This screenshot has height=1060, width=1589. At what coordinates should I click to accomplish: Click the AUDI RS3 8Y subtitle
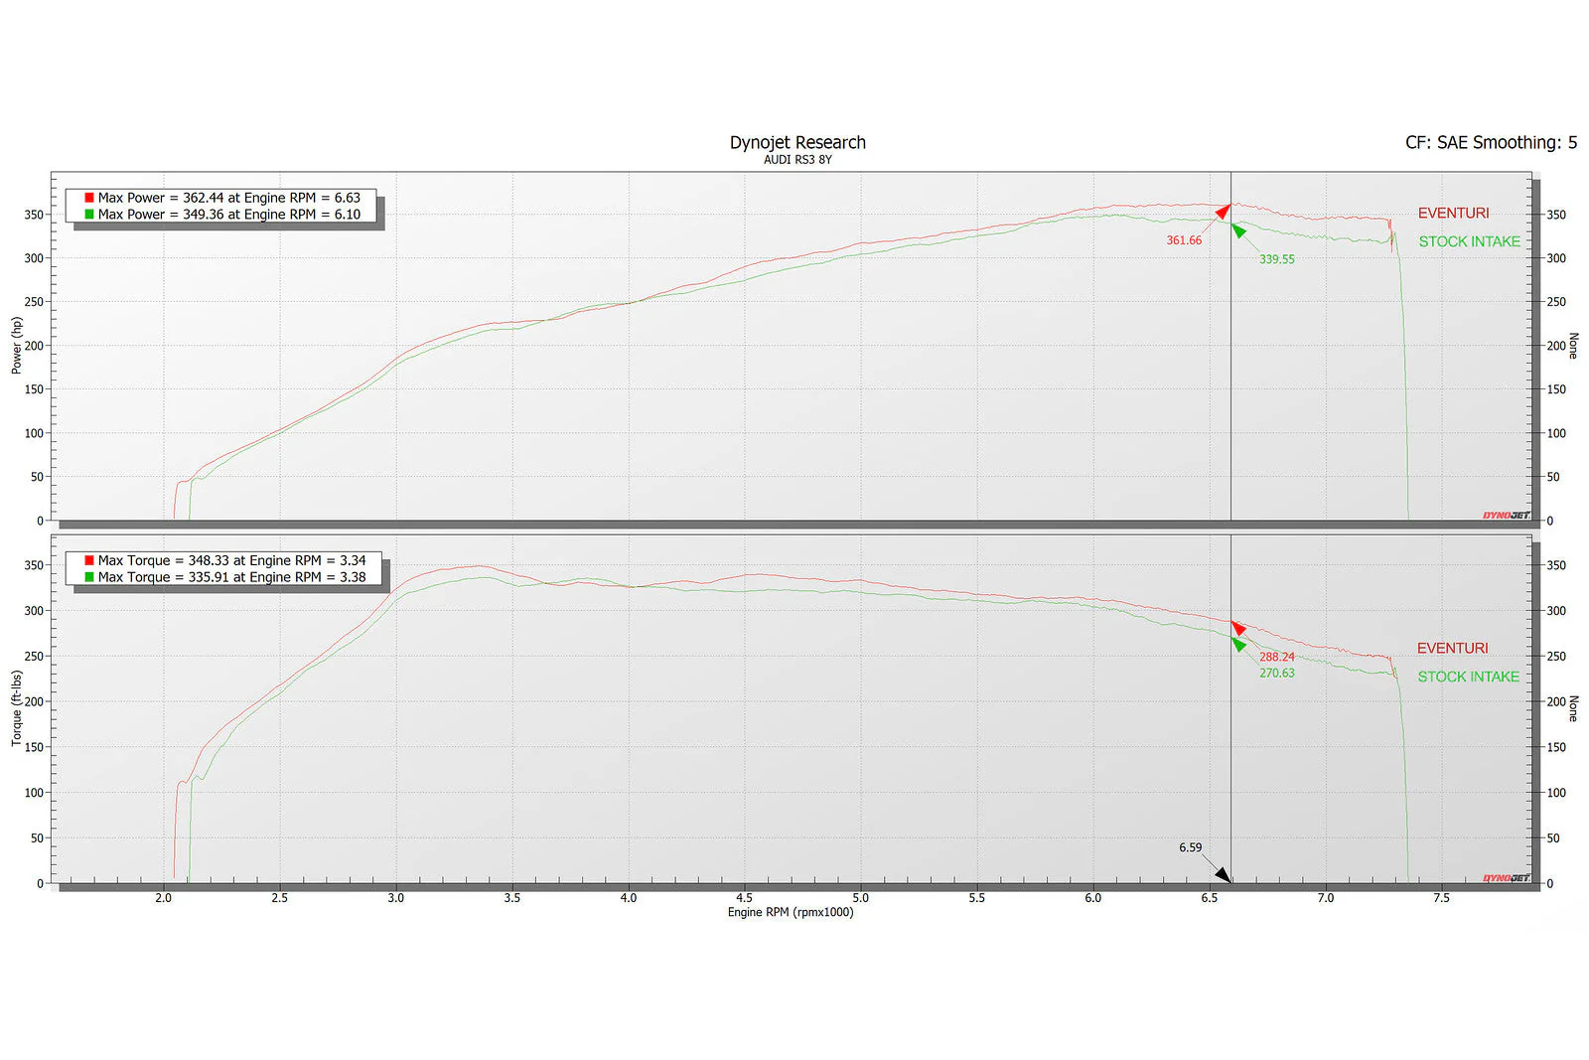(797, 160)
